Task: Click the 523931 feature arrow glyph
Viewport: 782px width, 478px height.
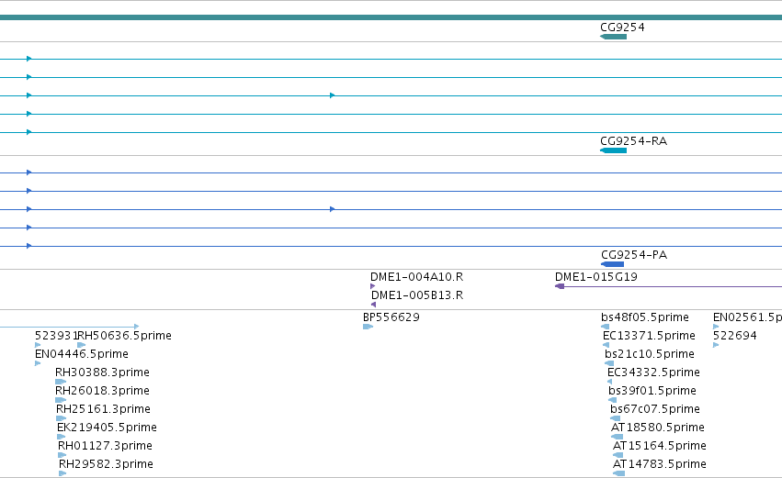Action: pyautogui.click(x=38, y=345)
